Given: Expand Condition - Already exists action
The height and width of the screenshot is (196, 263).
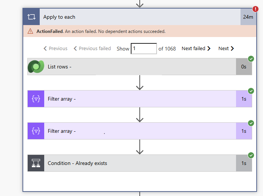Looking at the screenshot, I should 140,163.
